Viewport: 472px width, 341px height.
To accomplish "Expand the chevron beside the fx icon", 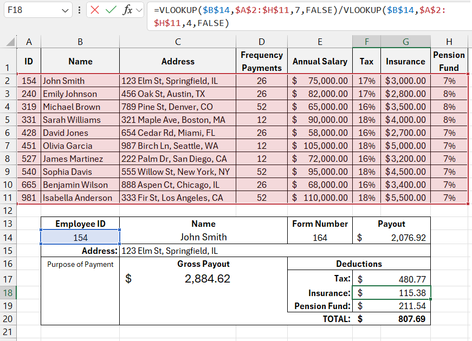I will coord(139,10).
